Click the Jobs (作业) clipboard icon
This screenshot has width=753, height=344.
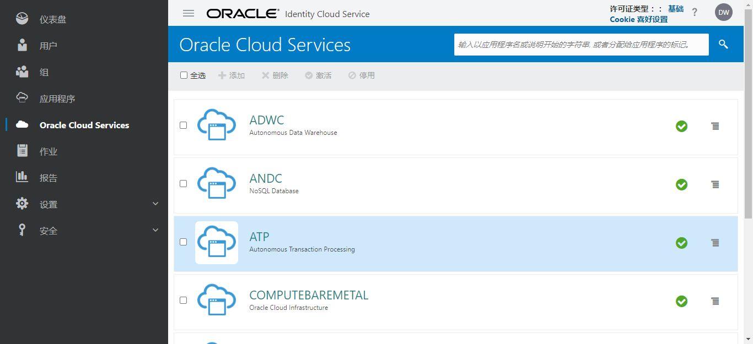coord(22,151)
